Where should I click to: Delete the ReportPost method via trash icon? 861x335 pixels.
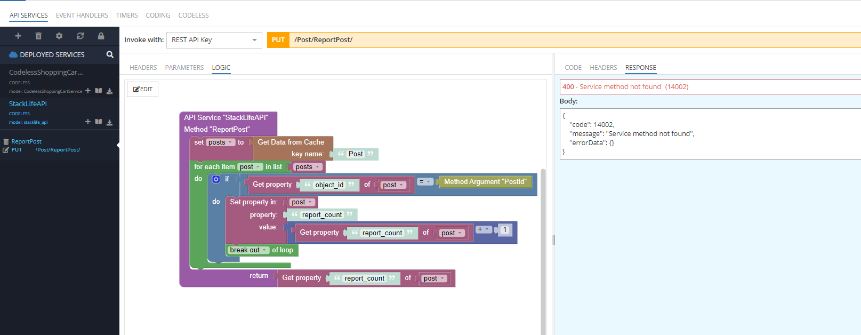tap(6, 142)
